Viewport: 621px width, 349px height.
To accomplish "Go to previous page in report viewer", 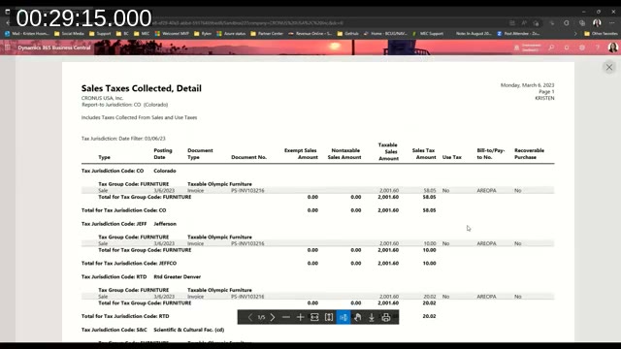I will point(250,317).
